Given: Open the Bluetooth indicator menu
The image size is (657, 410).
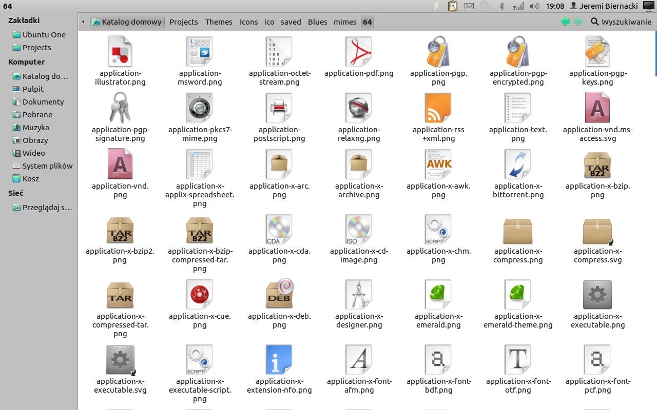Looking at the screenshot, I should pyautogui.click(x=502, y=6).
